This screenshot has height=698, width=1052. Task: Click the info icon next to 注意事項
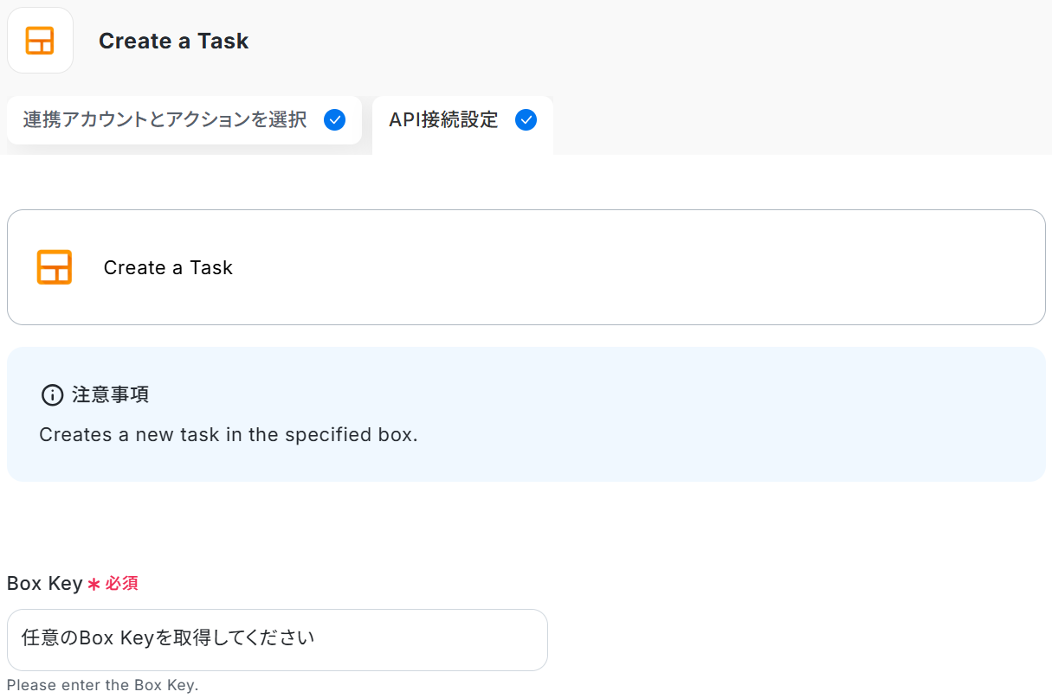(x=52, y=395)
